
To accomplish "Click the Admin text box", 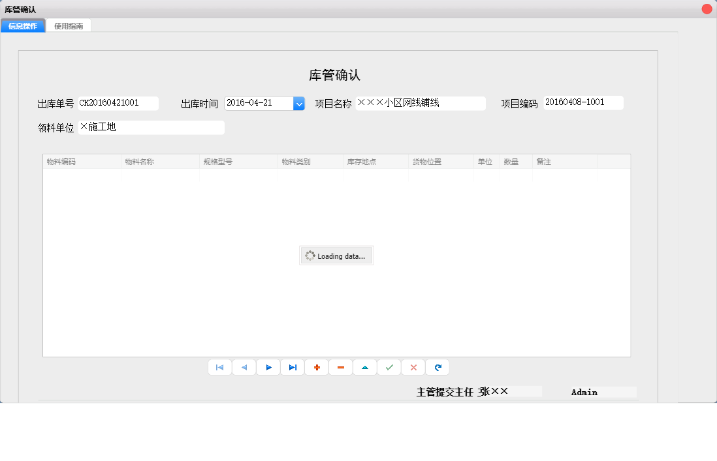I will pos(601,392).
